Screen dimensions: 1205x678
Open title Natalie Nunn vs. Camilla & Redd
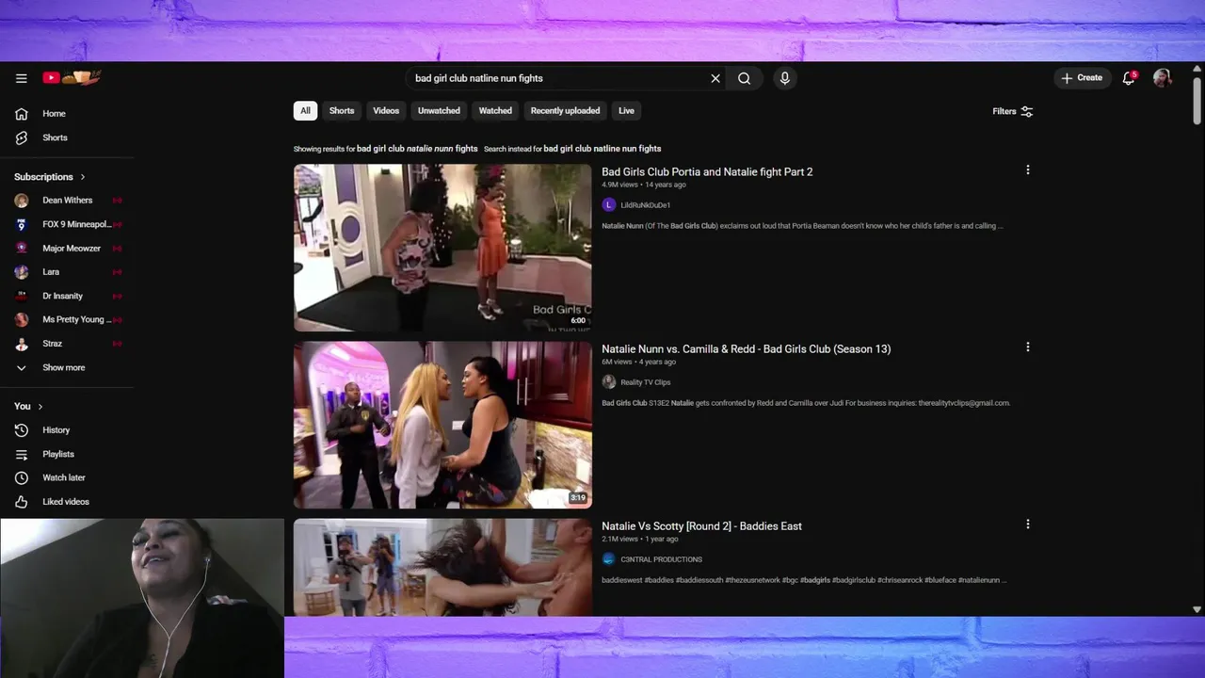[747, 349]
